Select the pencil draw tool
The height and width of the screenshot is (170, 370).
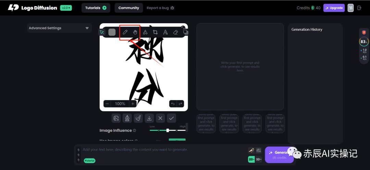pos(125,32)
